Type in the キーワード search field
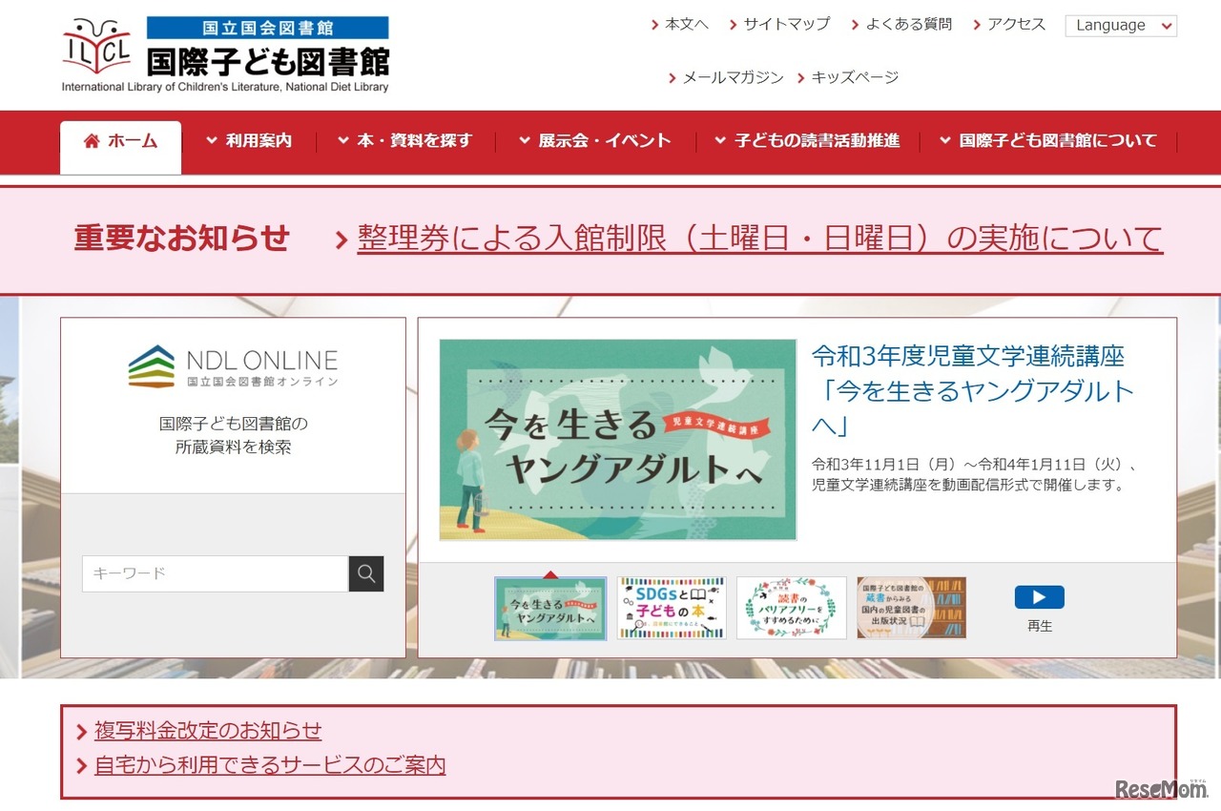This screenshot has width=1221, height=811. click(x=215, y=573)
